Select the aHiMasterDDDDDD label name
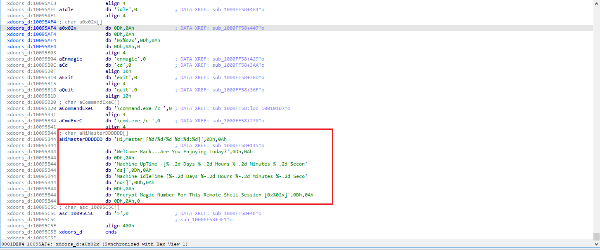 [81, 139]
